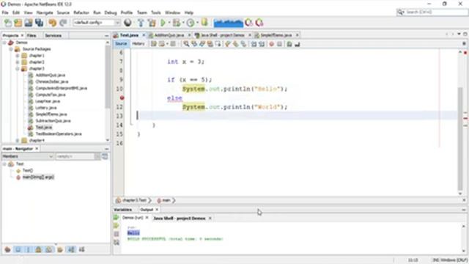This screenshot has height=264, width=469.
Task: Expand the chapter2 package
Action: 18,62
